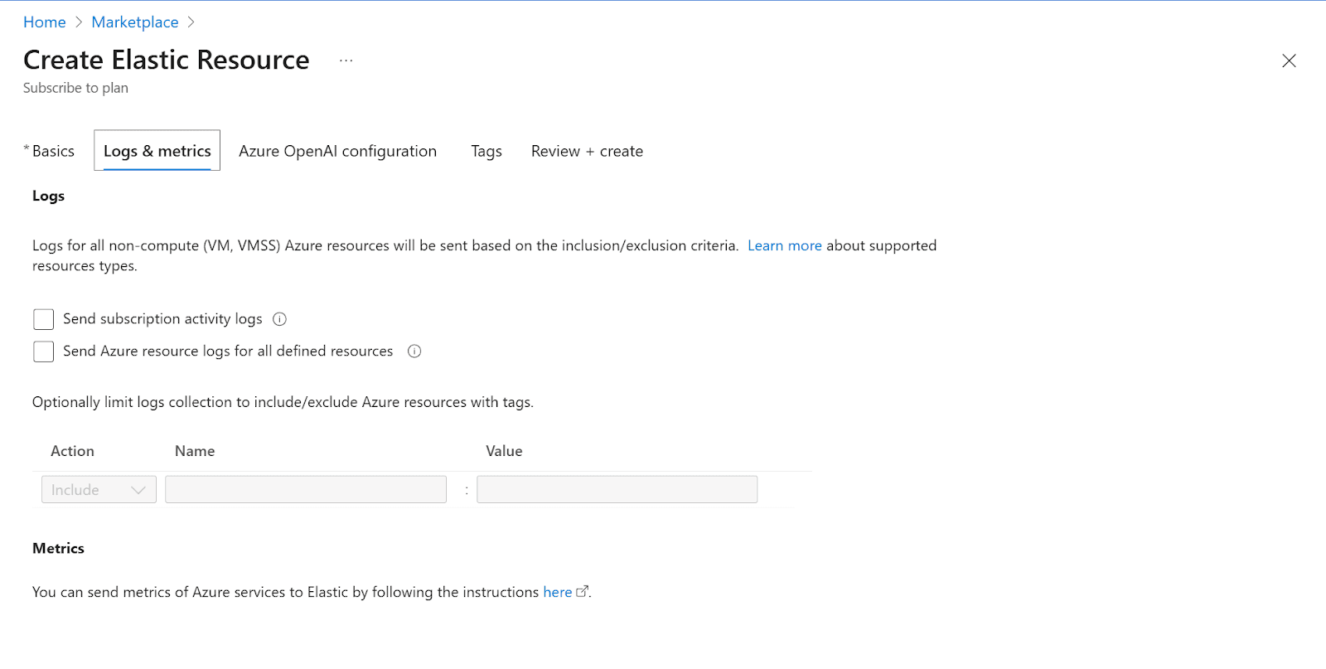Navigate to Home via breadcrumb
The height and width of the screenshot is (669, 1326).
tap(45, 22)
